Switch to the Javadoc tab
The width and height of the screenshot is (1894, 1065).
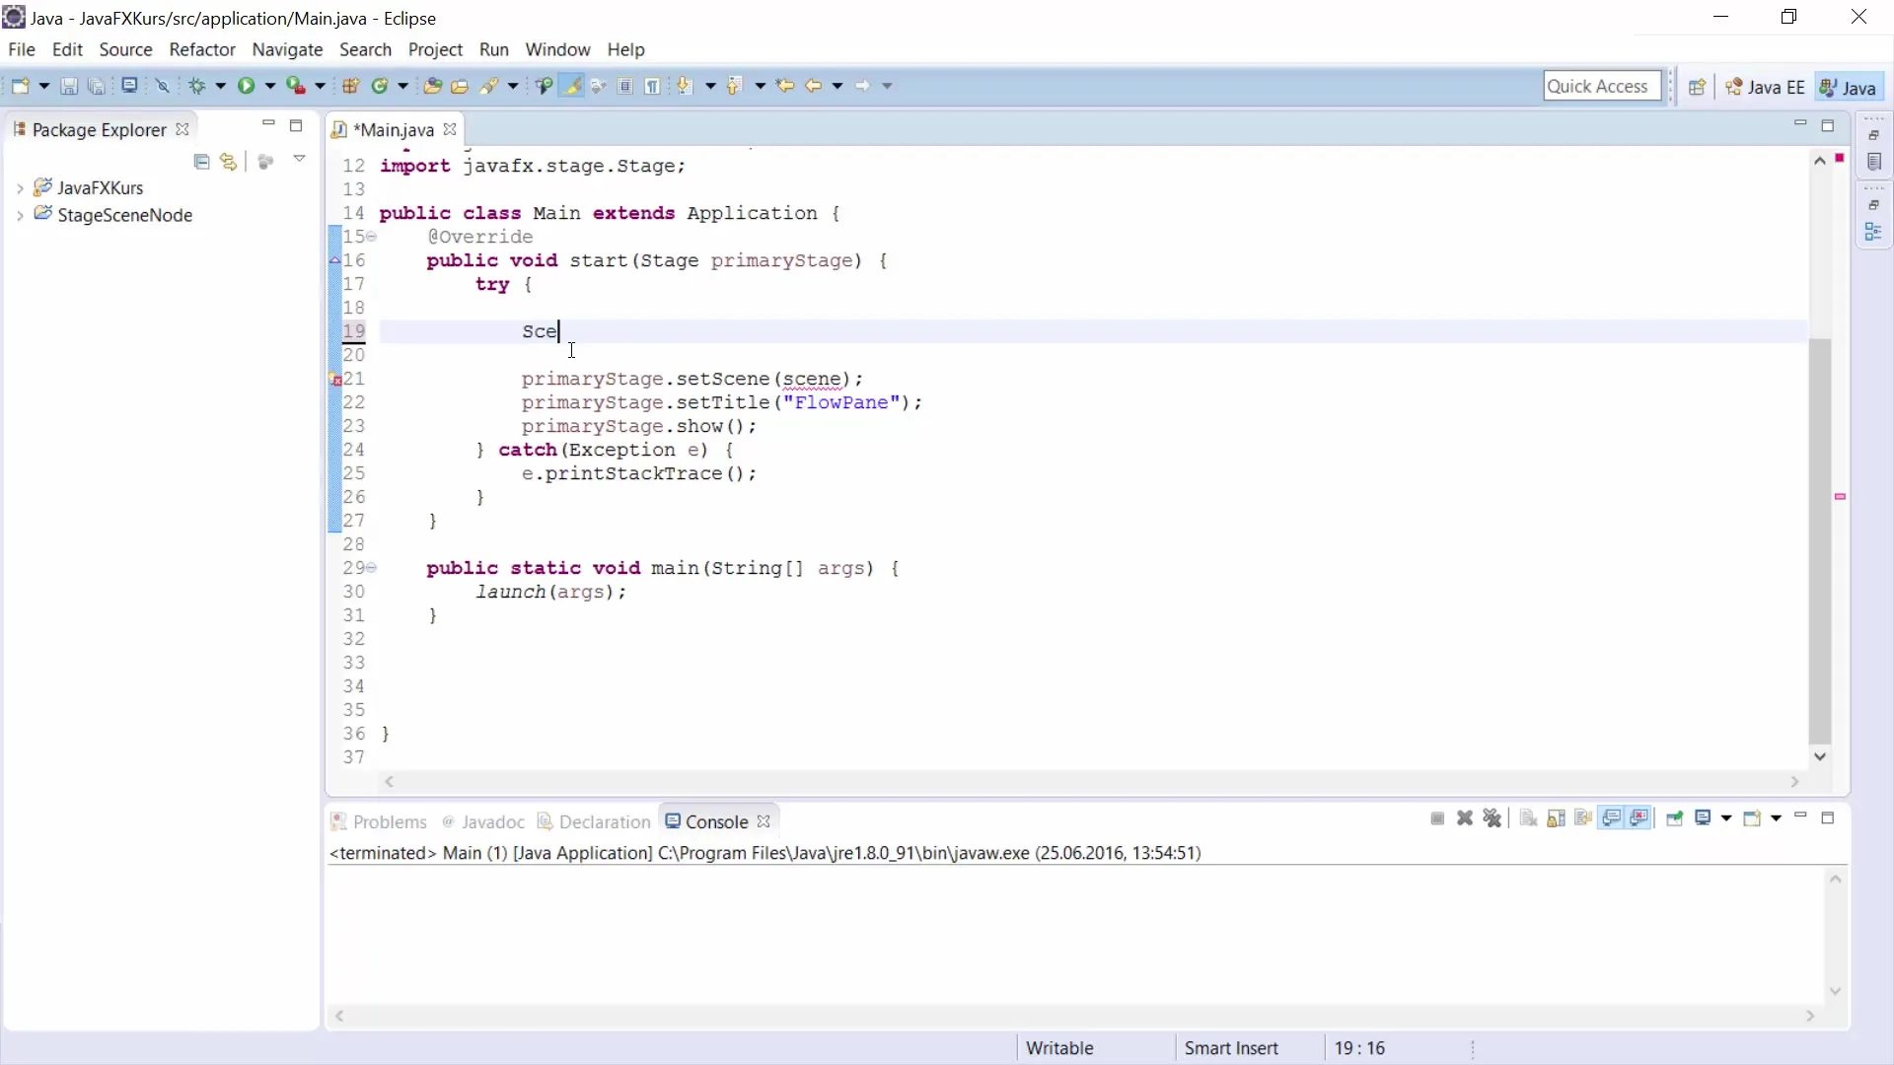pyautogui.click(x=483, y=821)
